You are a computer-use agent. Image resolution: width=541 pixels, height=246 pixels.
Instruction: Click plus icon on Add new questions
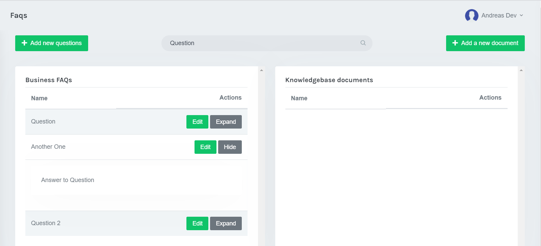pos(24,43)
